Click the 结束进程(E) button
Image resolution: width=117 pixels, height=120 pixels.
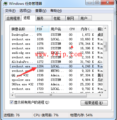(94, 103)
